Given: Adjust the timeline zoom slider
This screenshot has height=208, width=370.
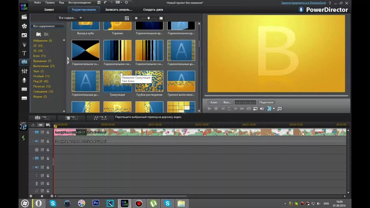Looking at the screenshot, I should pos(42,196).
